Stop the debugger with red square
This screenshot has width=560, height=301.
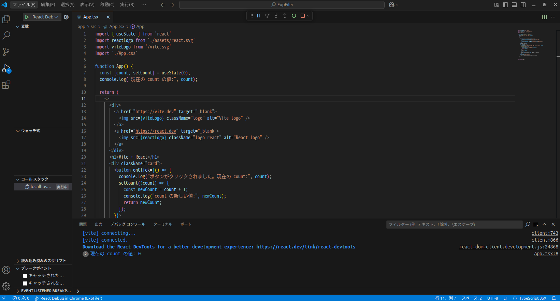(x=303, y=16)
